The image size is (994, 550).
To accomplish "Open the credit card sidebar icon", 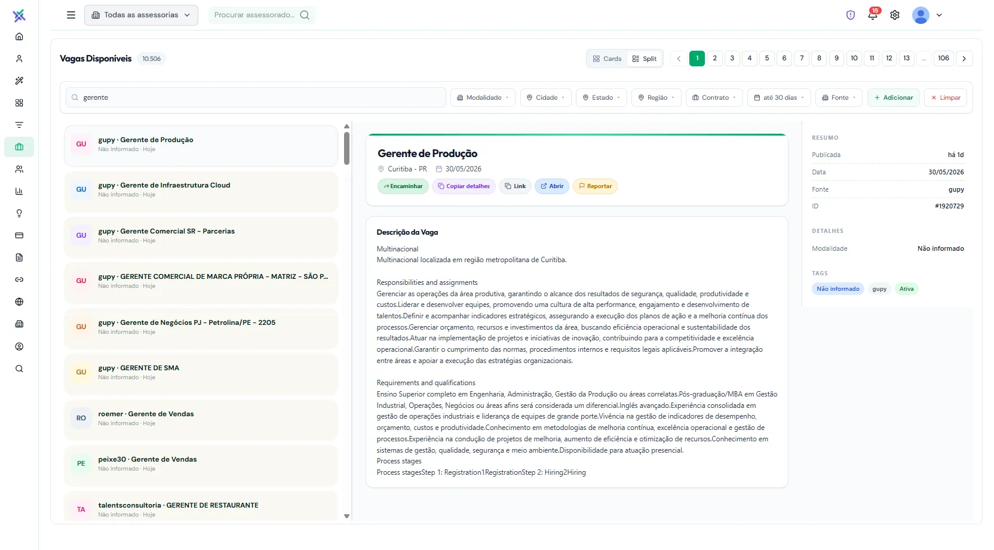I will pos(19,235).
